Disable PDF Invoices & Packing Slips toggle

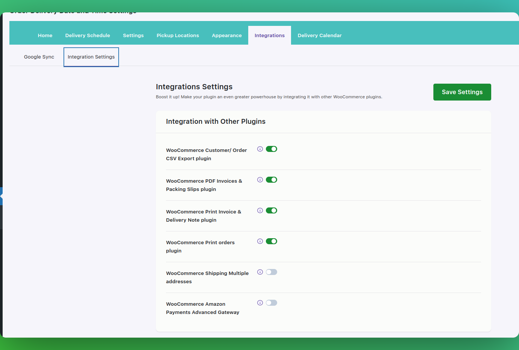click(x=272, y=180)
